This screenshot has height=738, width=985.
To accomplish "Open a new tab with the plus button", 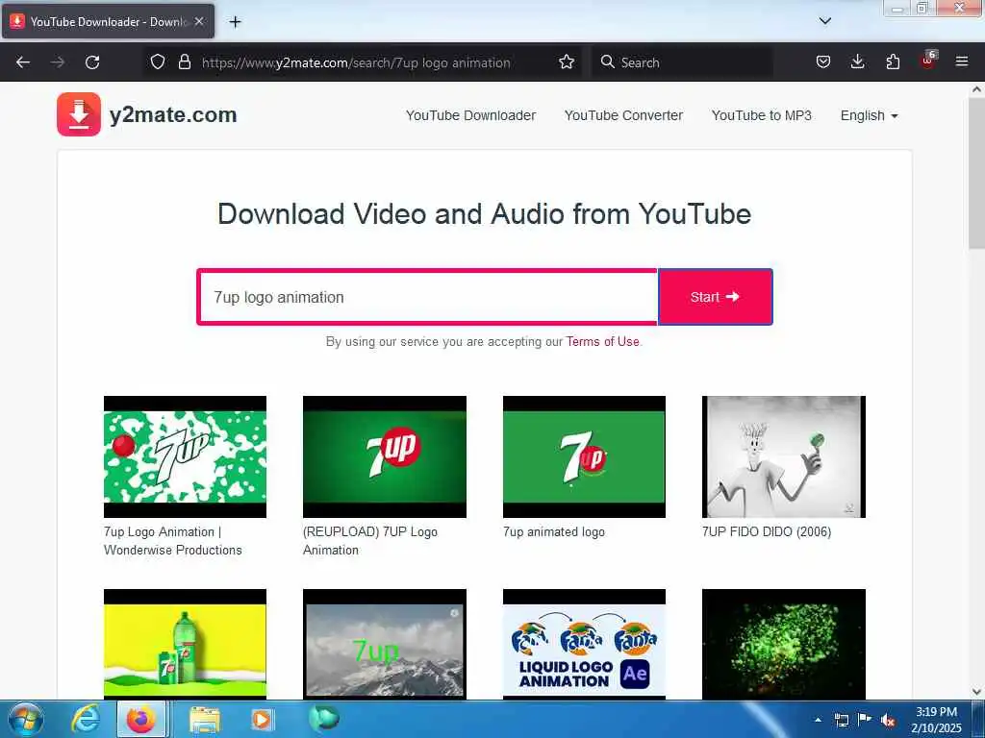I will click(235, 22).
